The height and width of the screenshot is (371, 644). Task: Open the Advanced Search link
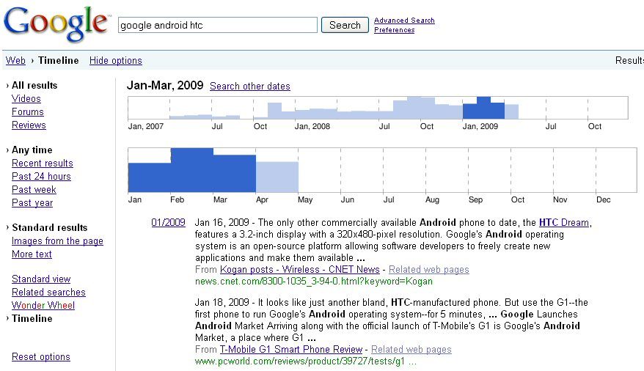click(x=404, y=21)
